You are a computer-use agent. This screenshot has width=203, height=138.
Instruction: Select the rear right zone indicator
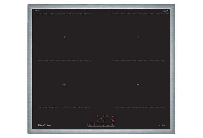(x=104, y=116)
